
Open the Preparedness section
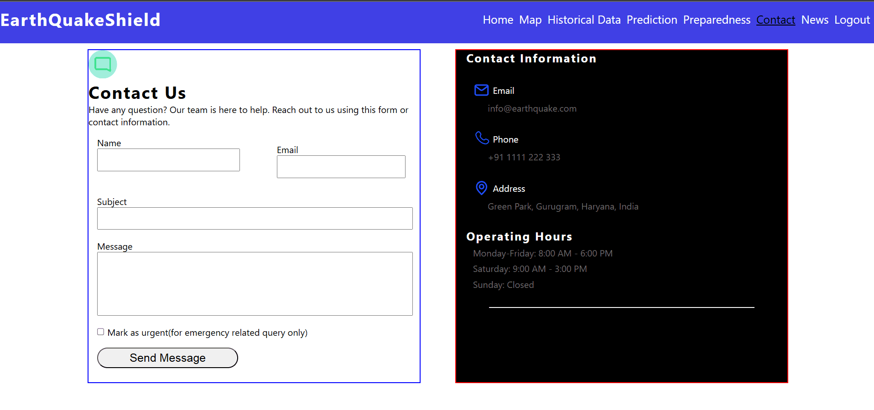pyautogui.click(x=716, y=20)
